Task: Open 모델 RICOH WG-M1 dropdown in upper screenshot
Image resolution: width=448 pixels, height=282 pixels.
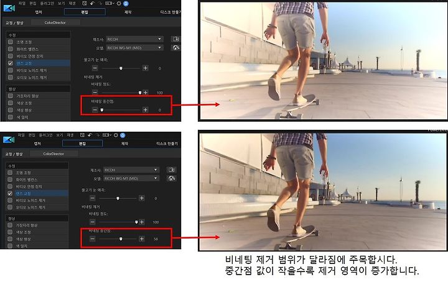Action: click(134, 48)
